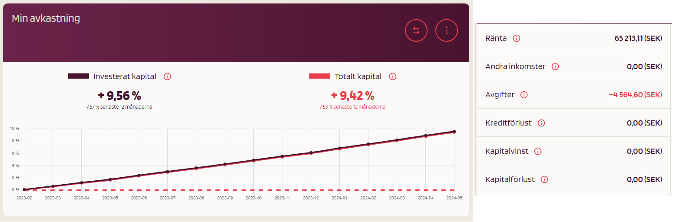Click the Kapitalförlust info icon

pos(544,179)
